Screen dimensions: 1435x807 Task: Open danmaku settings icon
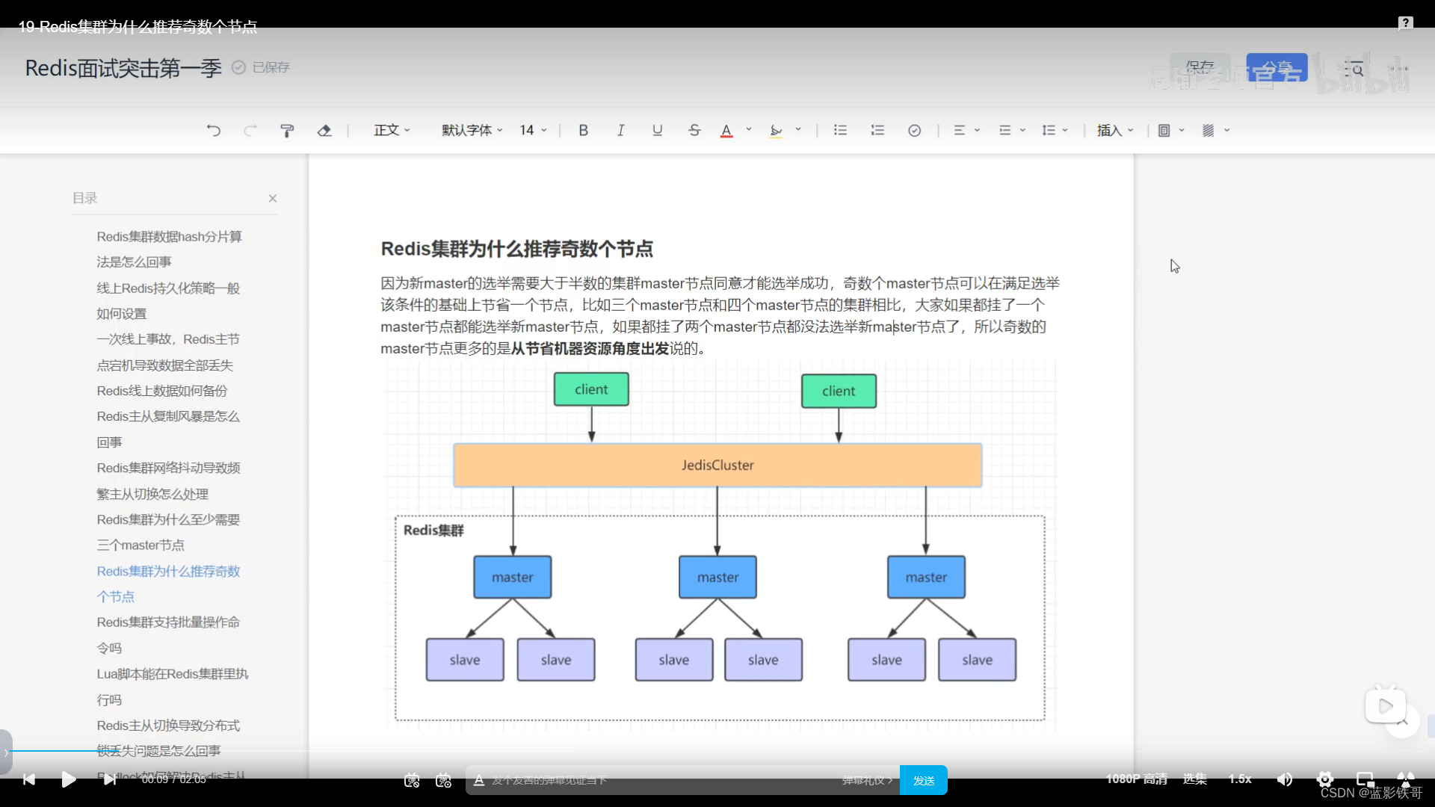444,780
